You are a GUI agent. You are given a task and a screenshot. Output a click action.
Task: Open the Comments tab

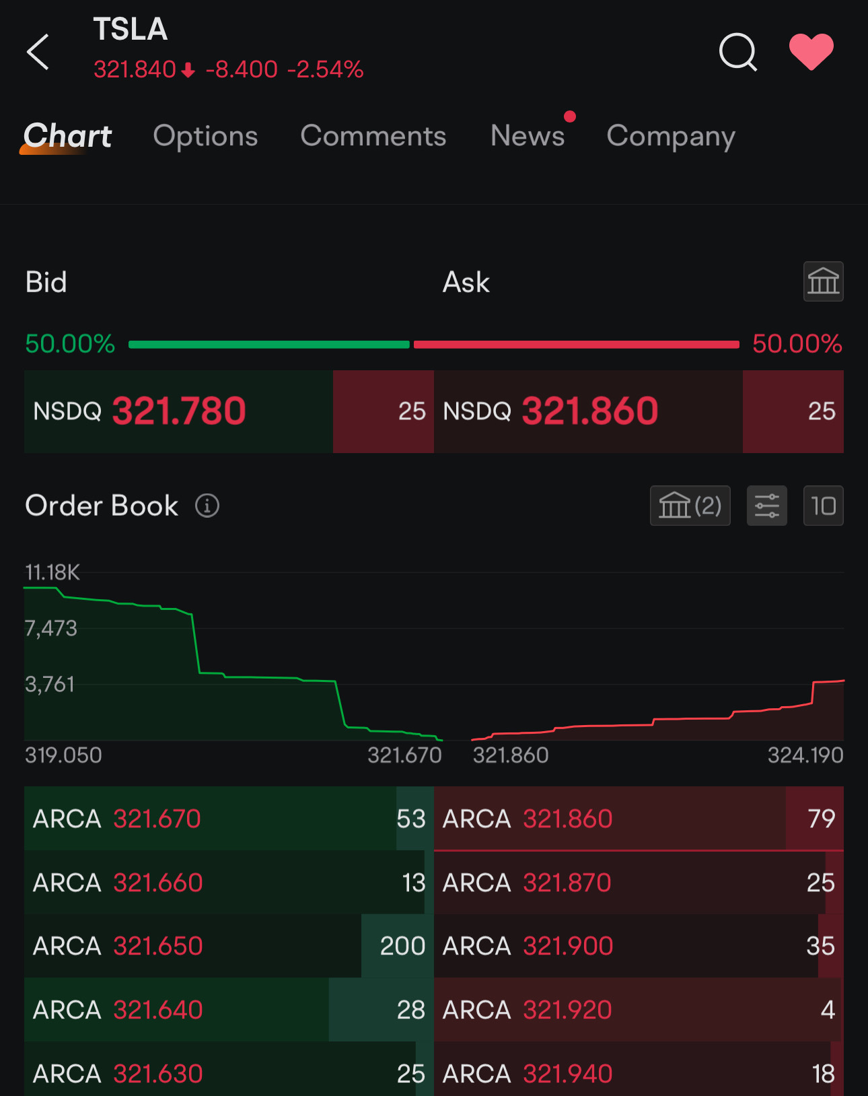[x=373, y=136]
